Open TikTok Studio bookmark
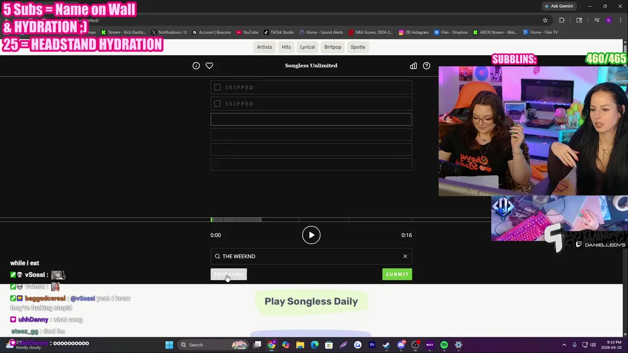628x353 pixels. click(279, 32)
